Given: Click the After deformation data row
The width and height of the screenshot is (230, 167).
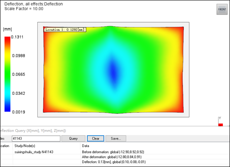Looking at the screenshot, I should (x=111, y=157).
